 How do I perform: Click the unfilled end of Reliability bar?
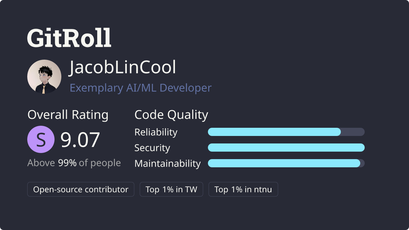tap(353, 132)
